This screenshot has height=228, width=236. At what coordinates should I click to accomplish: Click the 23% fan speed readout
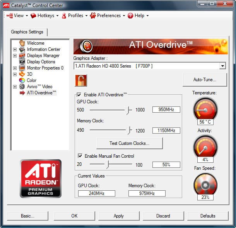[205, 197]
